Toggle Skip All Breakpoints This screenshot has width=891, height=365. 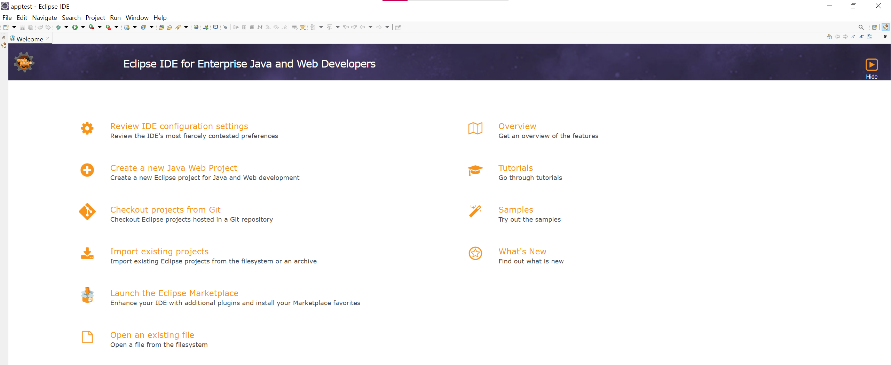pyautogui.click(x=225, y=27)
